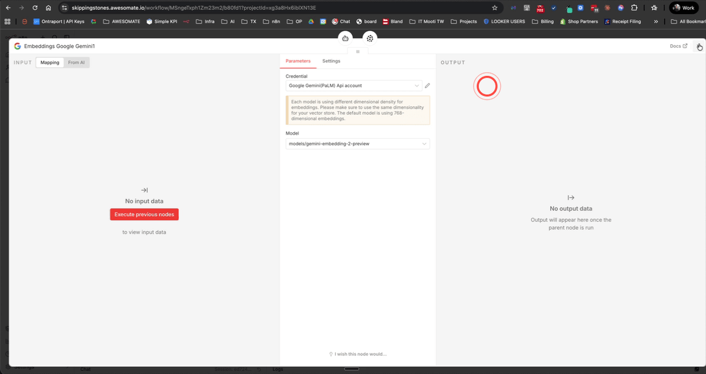
Task: Click Execute previous nodes button
Action: coord(144,215)
